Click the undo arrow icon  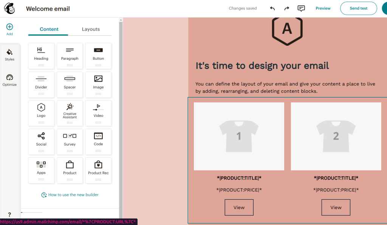coord(272,8)
